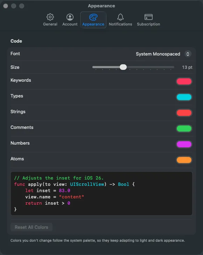The height and width of the screenshot is (255, 203).
Task: Switch to the Account tab
Action: coord(70,20)
